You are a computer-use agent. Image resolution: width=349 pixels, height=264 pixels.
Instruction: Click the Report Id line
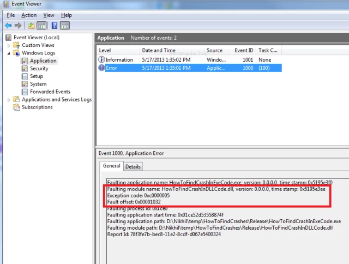pos(164,234)
